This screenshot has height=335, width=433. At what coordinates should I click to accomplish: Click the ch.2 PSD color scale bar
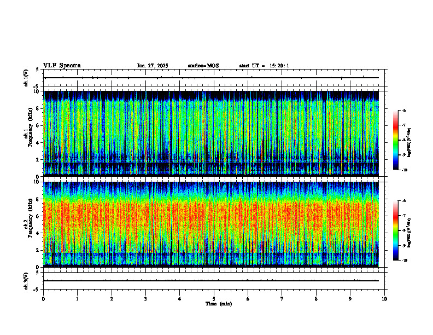point(396,230)
